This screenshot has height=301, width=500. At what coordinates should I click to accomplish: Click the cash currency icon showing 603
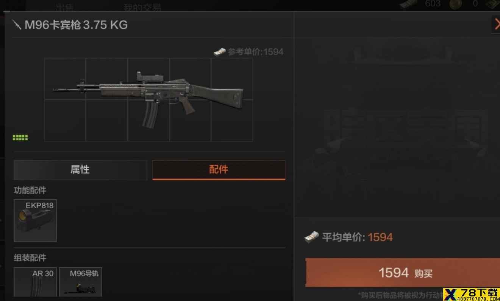408,4
